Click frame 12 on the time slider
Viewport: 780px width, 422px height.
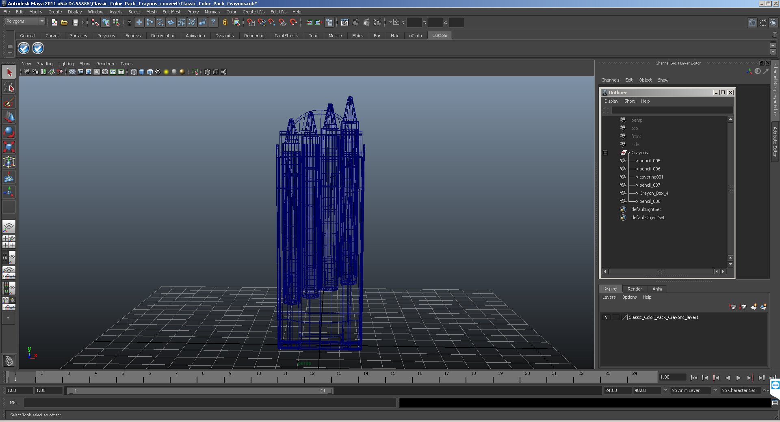coord(312,377)
